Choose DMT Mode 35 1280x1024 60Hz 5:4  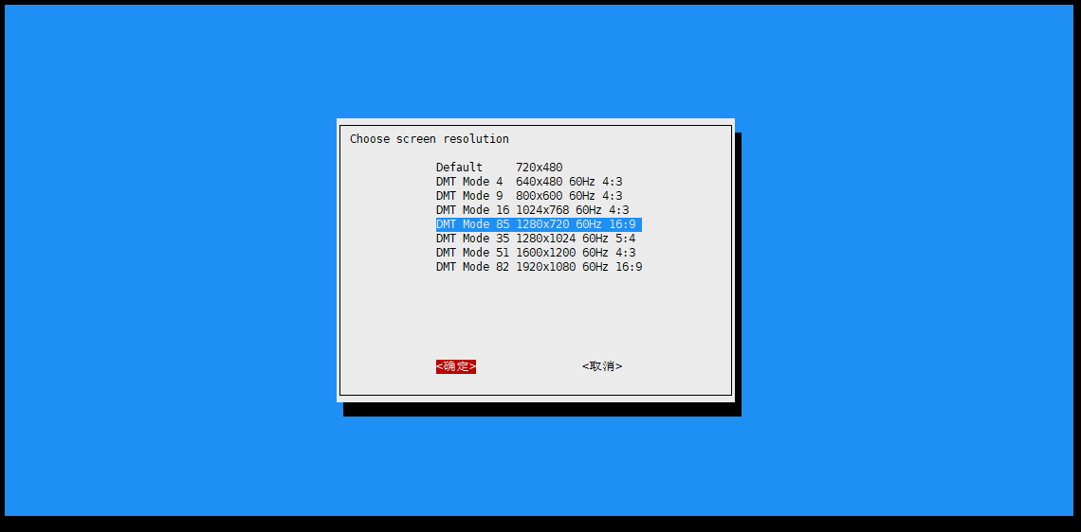tap(536, 239)
